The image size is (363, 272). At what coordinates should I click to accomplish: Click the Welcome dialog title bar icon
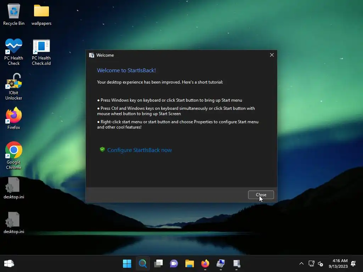coord(92,55)
